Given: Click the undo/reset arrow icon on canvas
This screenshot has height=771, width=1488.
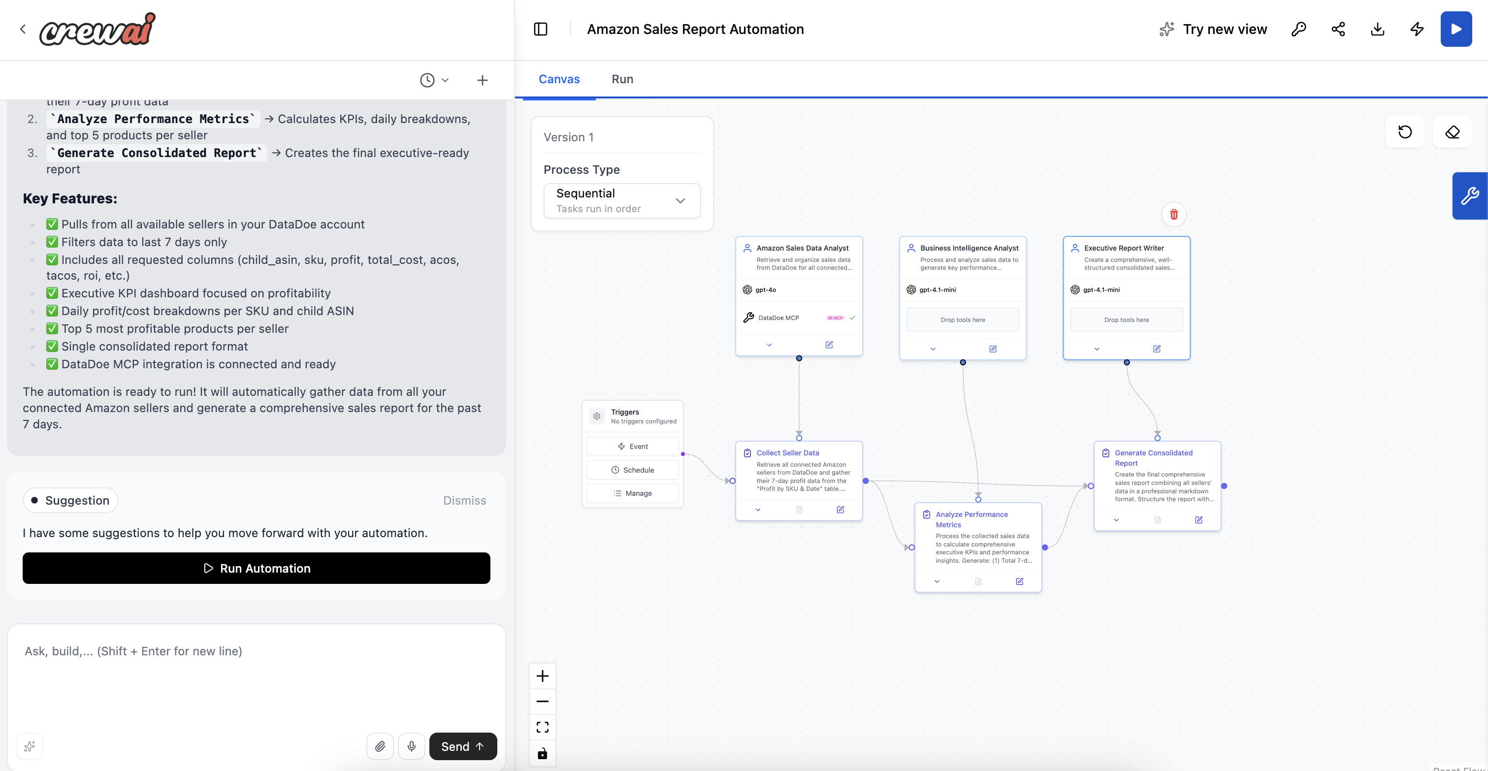Looking at the screenshot, I should coord(1405,132).
